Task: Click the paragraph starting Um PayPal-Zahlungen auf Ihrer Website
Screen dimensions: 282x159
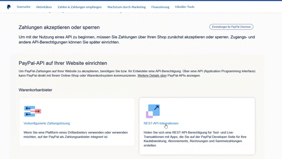Action: click(x=137, y=73)
